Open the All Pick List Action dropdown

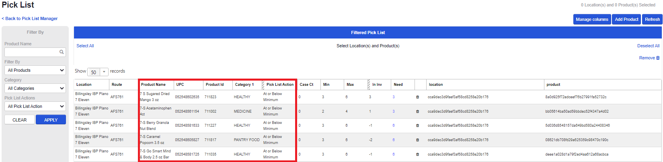35,106
